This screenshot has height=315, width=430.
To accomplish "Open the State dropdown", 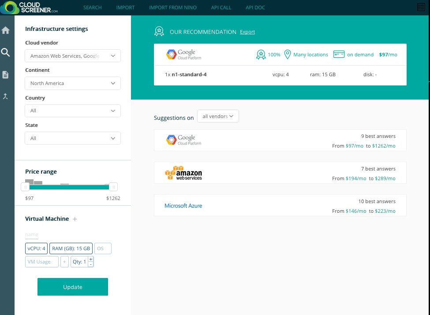I will pyautogui.click(x=73, y=138).
